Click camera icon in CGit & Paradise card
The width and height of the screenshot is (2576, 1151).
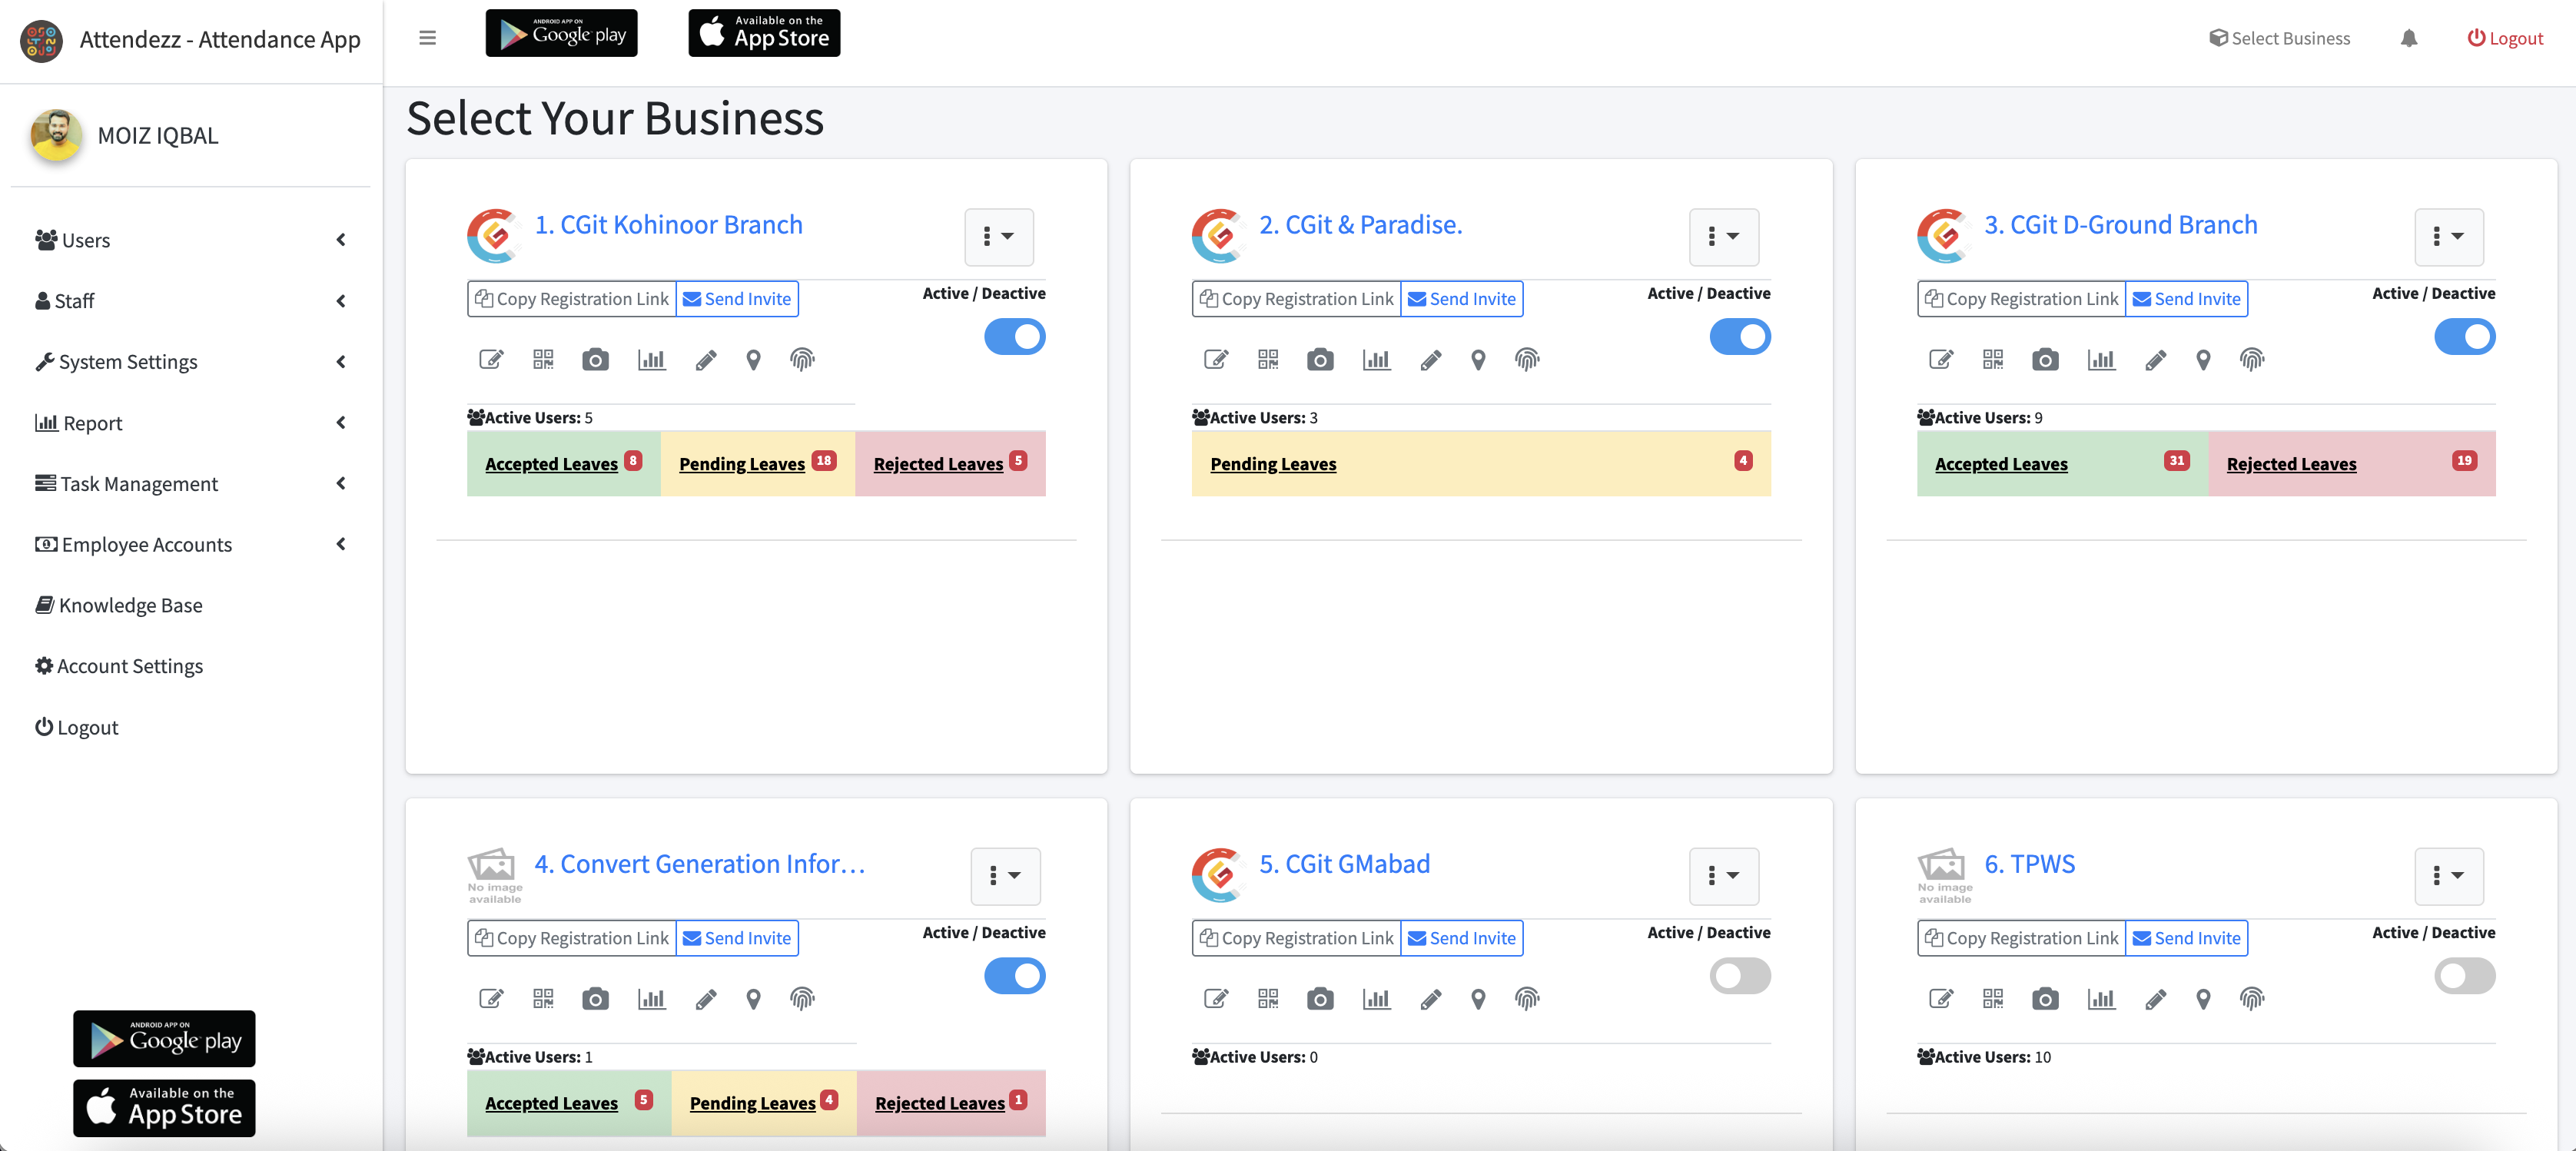click(1320, 360)
